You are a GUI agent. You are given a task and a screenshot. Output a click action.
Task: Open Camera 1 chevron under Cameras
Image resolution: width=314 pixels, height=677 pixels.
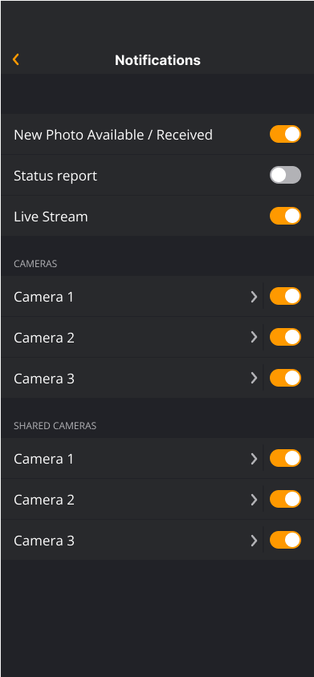pyautogui.click(x=255, y=297)
